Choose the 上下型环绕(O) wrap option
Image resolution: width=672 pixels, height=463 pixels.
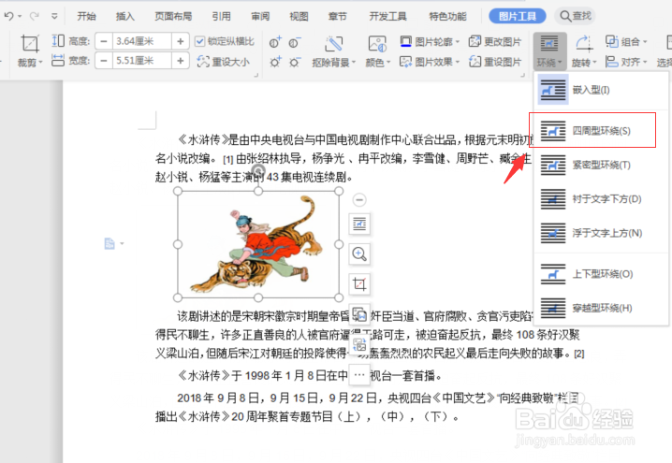pos(602,274)
